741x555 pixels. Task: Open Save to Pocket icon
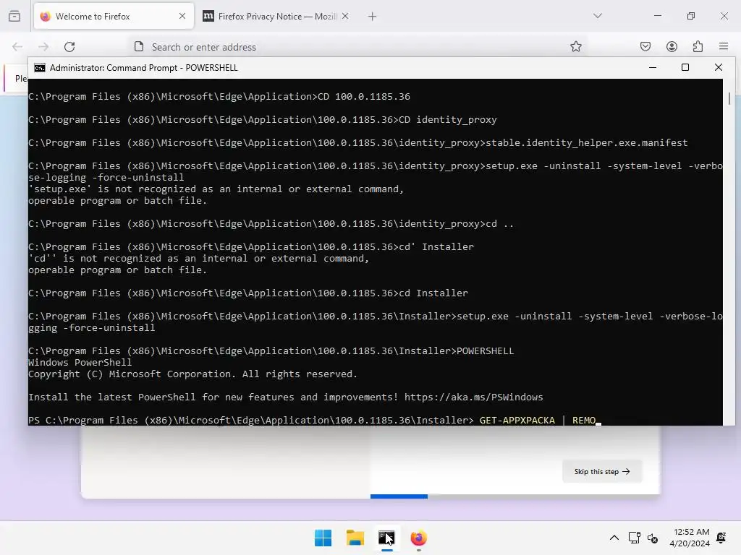[x=645, y=47]
